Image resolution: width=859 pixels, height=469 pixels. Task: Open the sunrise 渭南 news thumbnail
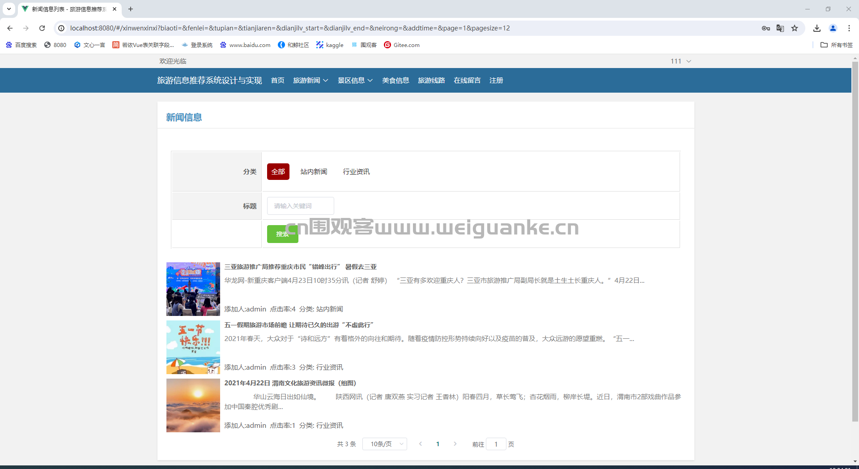coord(193,405)
